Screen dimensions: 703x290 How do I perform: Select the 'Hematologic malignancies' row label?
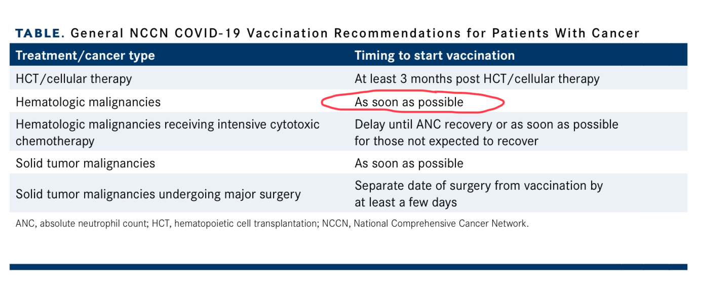click(x=88, y=102)
